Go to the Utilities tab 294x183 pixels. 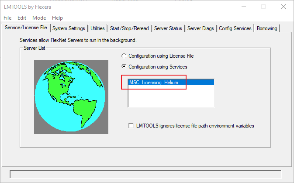(97, 28)
